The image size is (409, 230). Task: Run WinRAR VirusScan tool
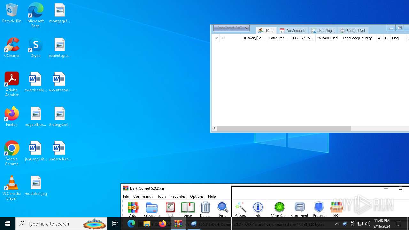coord(279,209)
